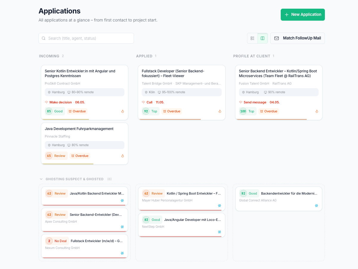Screen dimensions: 358x269
Task: Click snowflake icon on Apex Consulting GmbH card
Action: click(122, 227)
